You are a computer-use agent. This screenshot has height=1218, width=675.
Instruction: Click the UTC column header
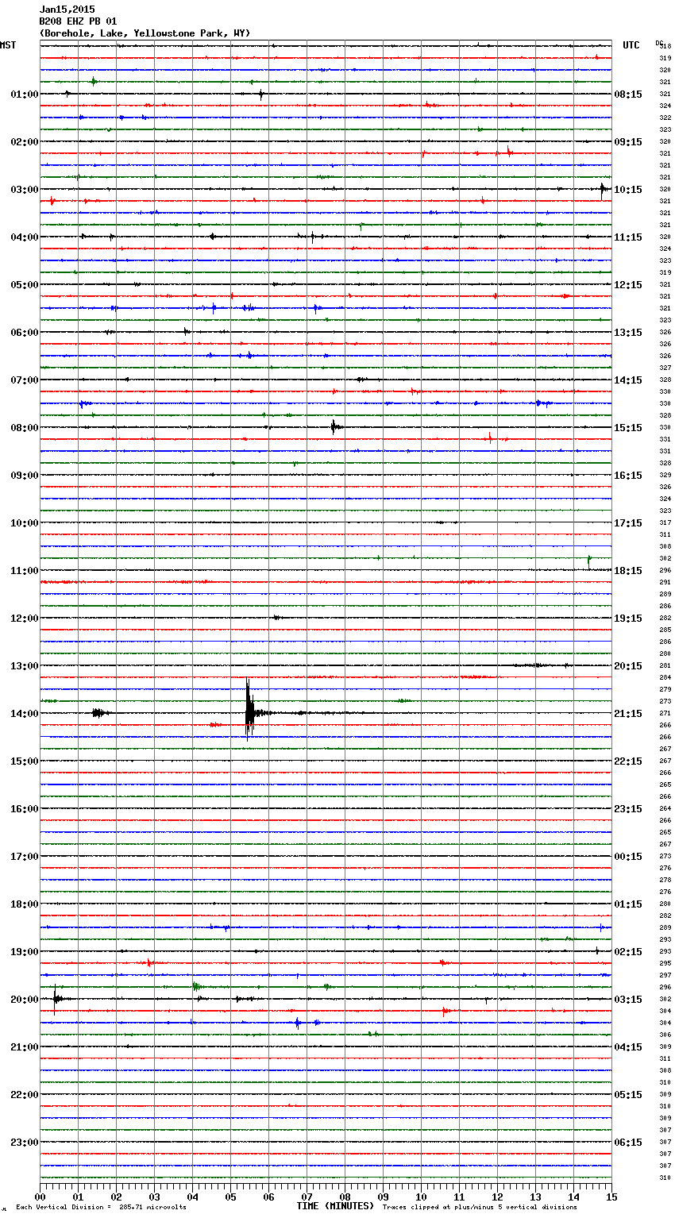(631, 45)
